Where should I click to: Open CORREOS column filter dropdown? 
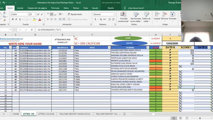pos(50,47)
